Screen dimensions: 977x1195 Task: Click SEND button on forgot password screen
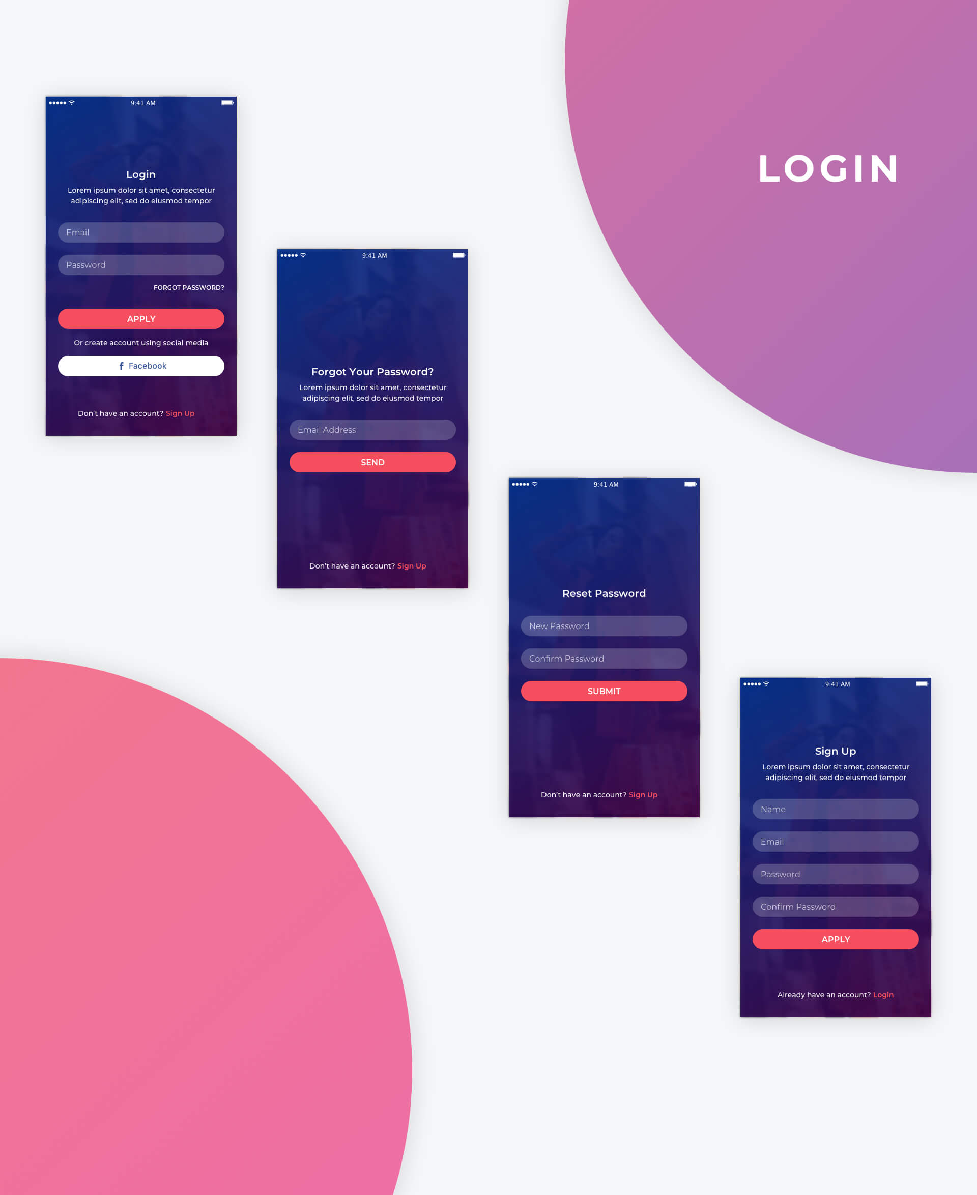pyautogui.click(x=372, y=463)
